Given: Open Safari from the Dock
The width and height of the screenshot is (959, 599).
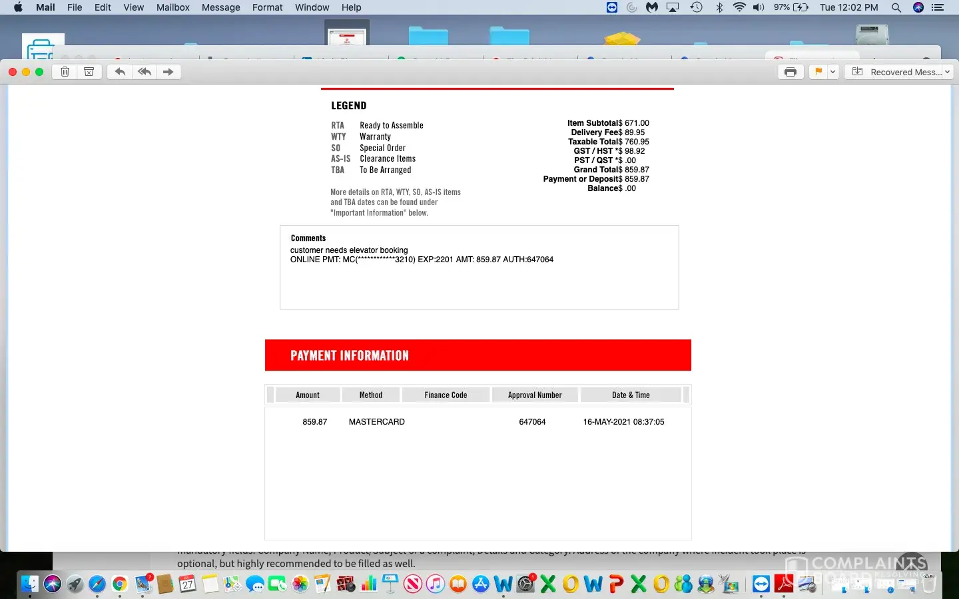Looking at the screenshot, I should pyautogui.click(x=97, y=584).
